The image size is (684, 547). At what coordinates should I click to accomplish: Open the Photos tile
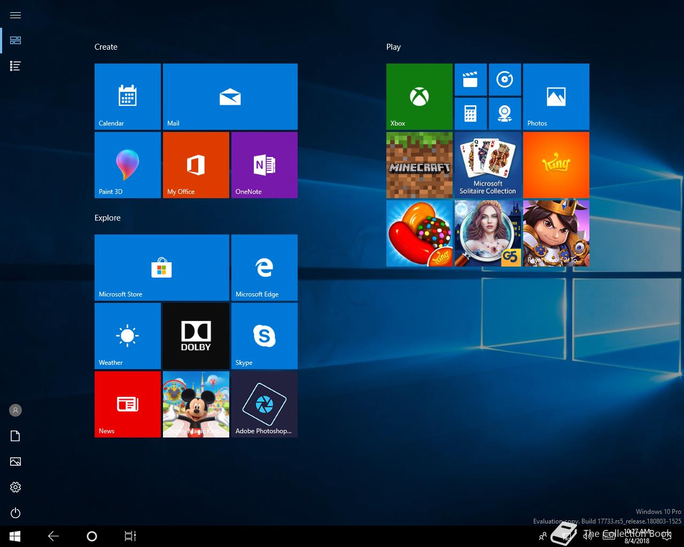click(556, 97)
